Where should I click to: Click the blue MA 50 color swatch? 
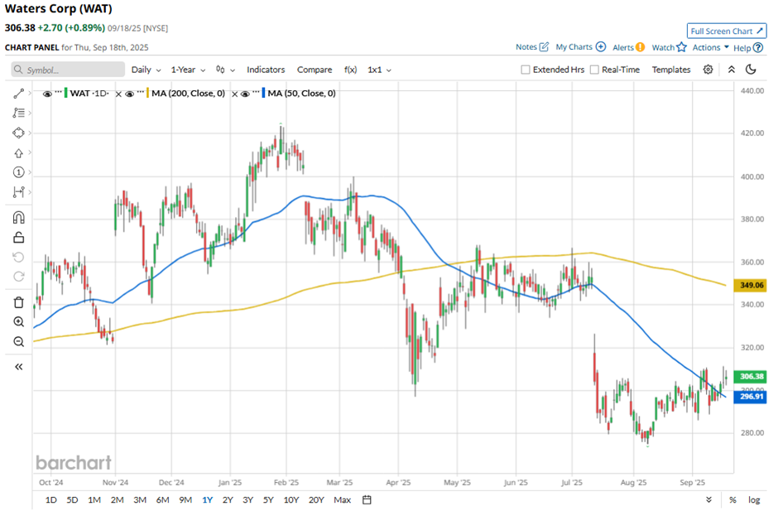(x=263, y=94)
